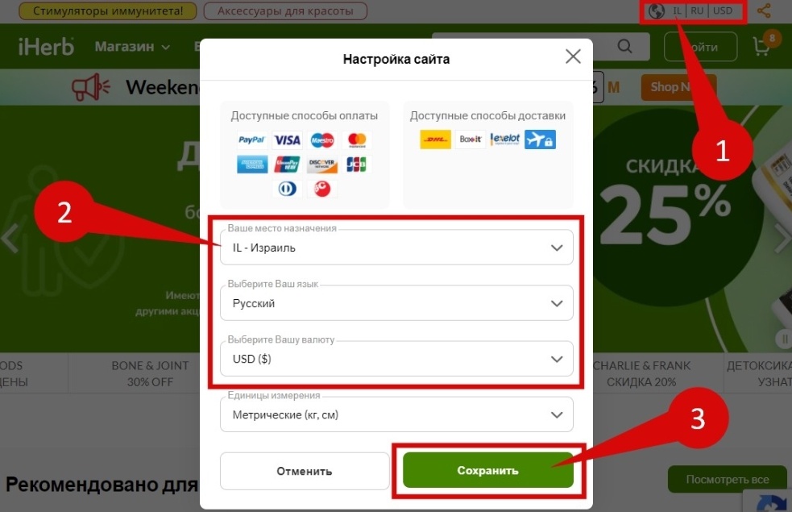The image size is (792, 512).
Task: Open the currency dropdown showing USD ($)
Action: (396, 358)
